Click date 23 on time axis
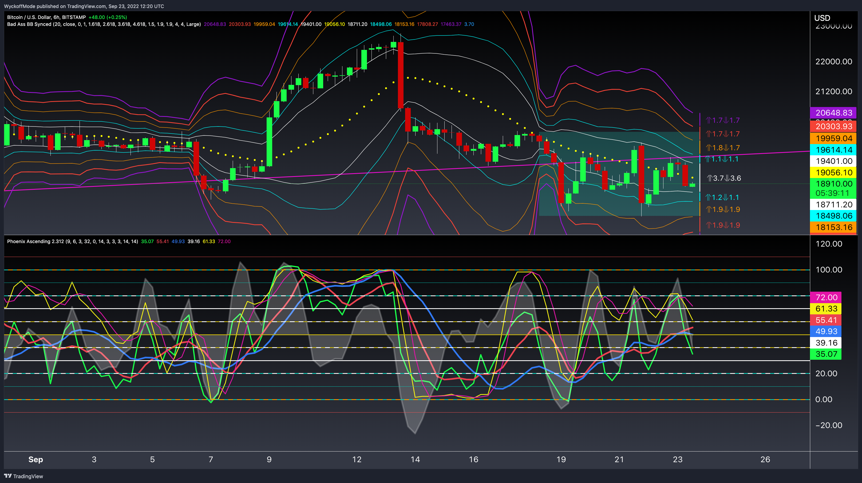The height and width of the screenshot is (483, 862). [678, 460]
